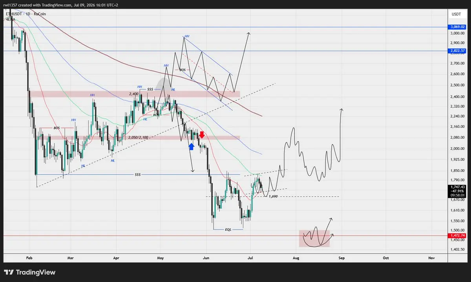This screenshot has height=282, width=471.
Task: Click the Sep label on time axis
Action: point(341,258)
